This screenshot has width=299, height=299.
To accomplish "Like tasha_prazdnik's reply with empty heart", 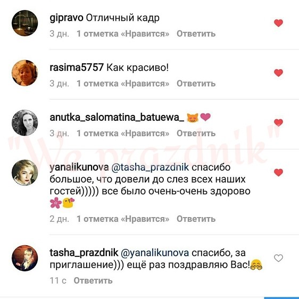I will [x=278, y=258].
